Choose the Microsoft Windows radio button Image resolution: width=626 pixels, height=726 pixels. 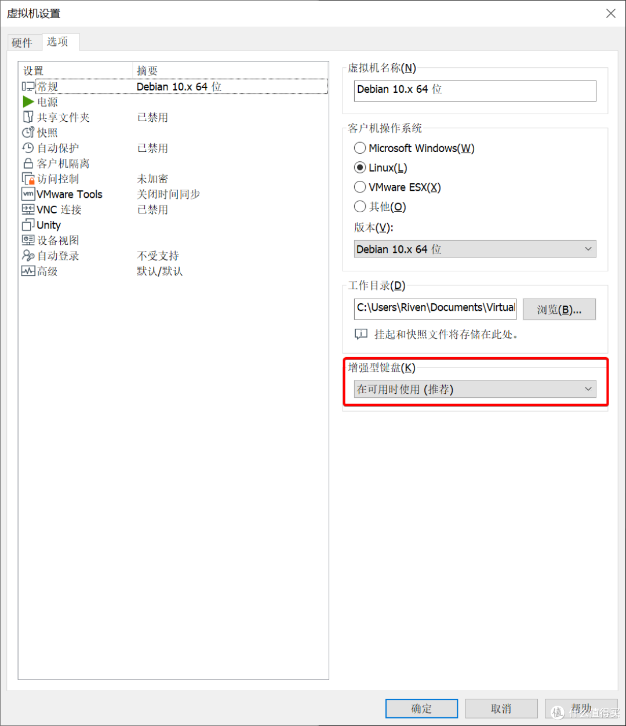[360, 148]
